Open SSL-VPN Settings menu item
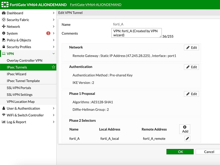Viewport: 220px width, 165px height. coord(19,95)
